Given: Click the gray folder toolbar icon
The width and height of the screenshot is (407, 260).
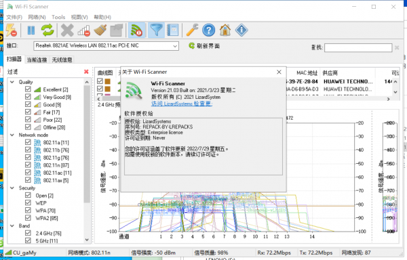Looking at the screenshot, I should [x=116, y=30].
